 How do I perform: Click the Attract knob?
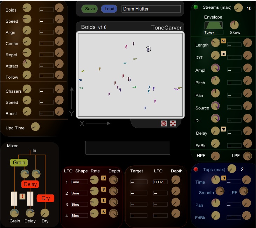coord(27,64)
